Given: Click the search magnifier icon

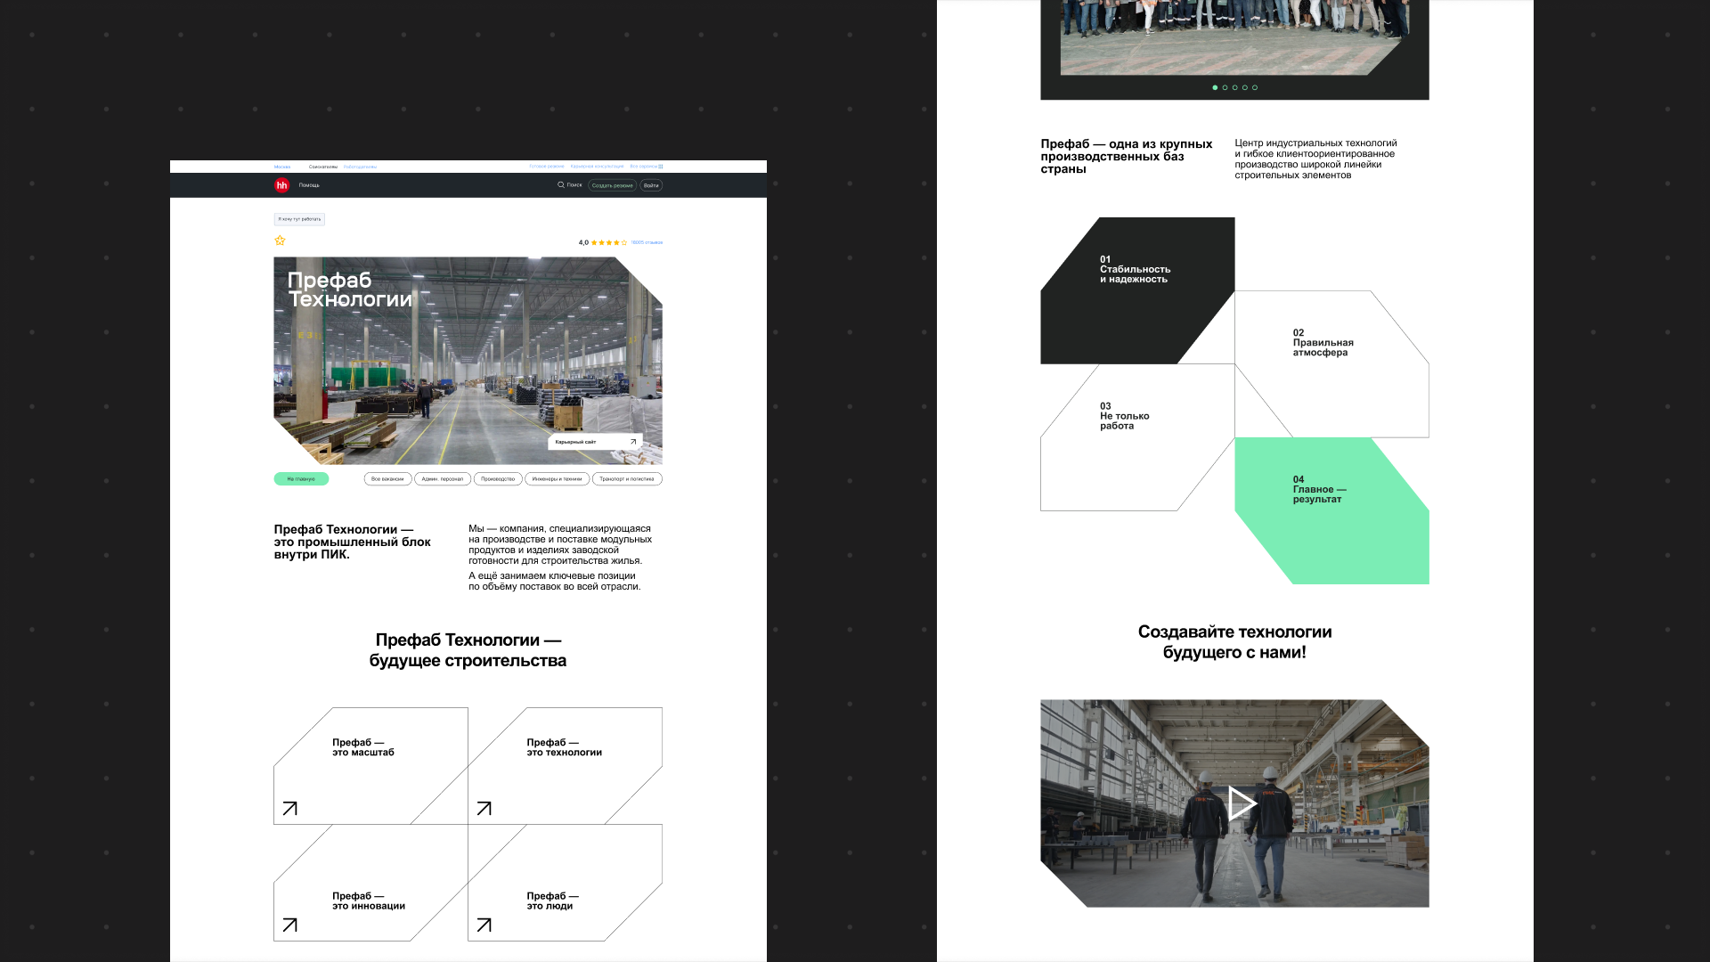Looking at the screenshot, I should [x=561, y=185].
